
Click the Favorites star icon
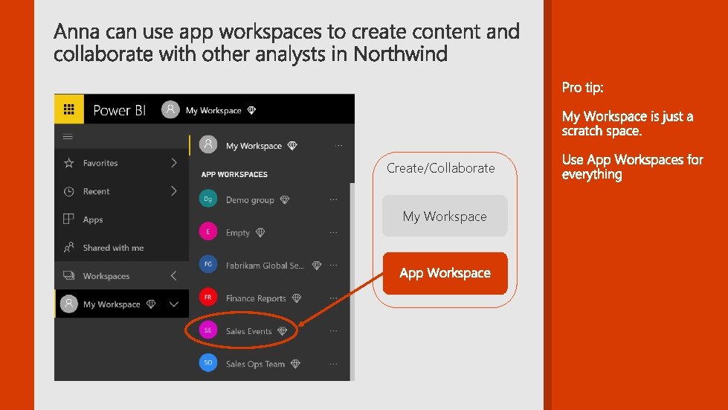point(68,163)
